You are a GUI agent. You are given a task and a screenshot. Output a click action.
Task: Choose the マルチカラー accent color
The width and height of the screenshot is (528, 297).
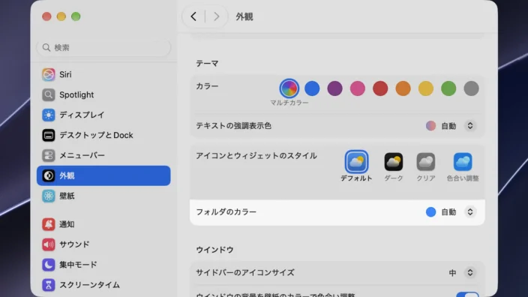(x=289, y=88)
